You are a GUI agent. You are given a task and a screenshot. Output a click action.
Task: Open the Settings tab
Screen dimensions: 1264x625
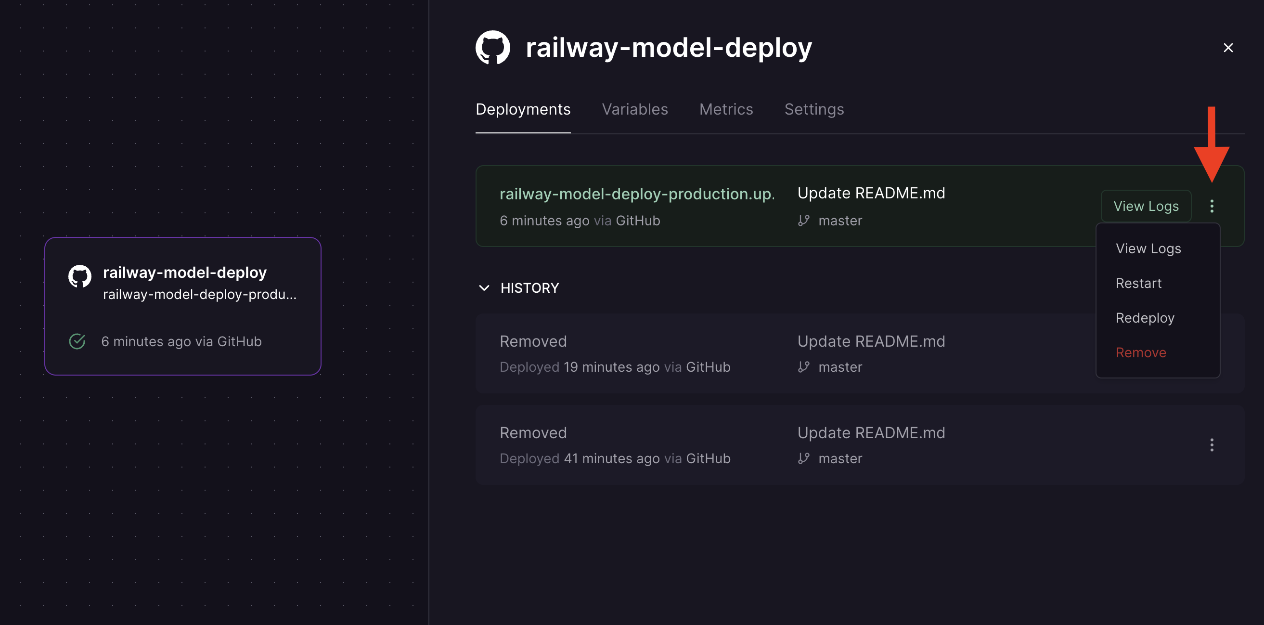814,109
